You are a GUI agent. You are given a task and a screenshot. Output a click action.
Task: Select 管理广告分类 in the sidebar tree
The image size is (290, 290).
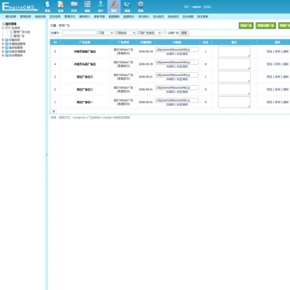22,32
